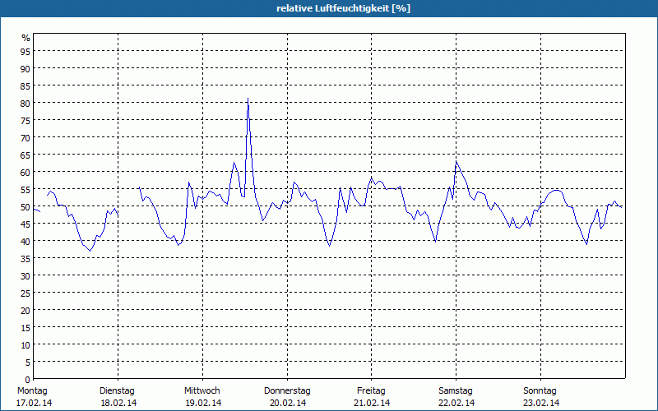Image resolution: width=658 pixels, height=411 pixels.
Task: Click the Sonntag day label
Action: point(540,390)
